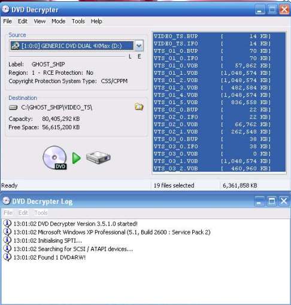Click the log entry Initialising SPTI...

pos(48,240)
